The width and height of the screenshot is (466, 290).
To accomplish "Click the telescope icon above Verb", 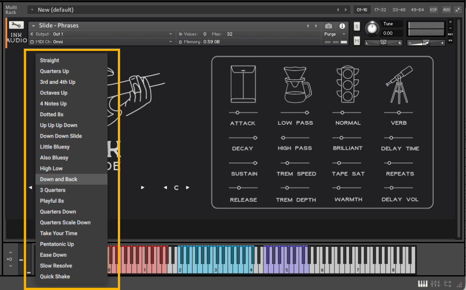I will pos(399,84).
